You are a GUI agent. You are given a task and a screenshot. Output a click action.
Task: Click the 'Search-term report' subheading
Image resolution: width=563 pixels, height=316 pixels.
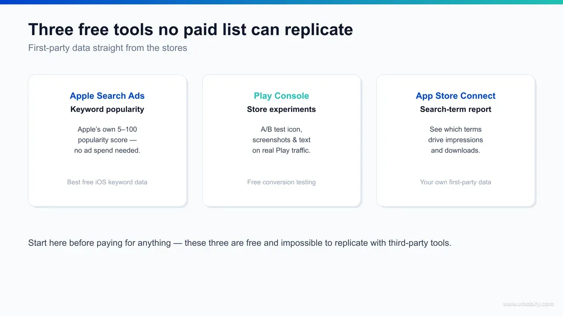click(x=456, y=109)
